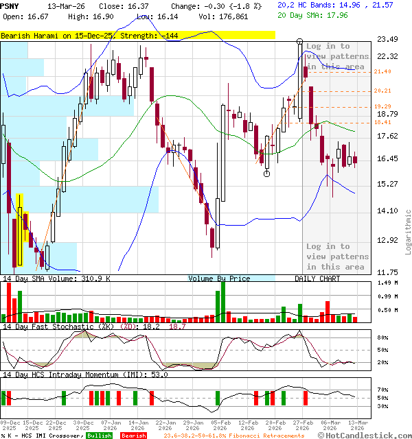412x439 pixels.
Task: Click the Volume By Price label
Action: click(x=219, y=278)
